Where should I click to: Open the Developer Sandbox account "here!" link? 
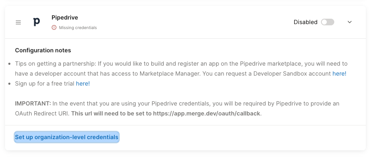pos(339,74)
